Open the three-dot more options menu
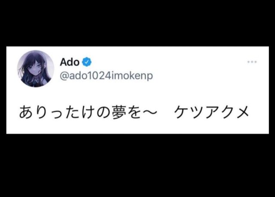Screen dimensions: 275x197 (252, 62)
